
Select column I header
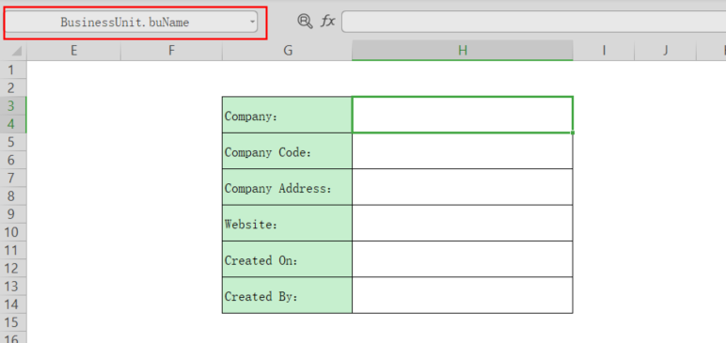pos(604,51)
